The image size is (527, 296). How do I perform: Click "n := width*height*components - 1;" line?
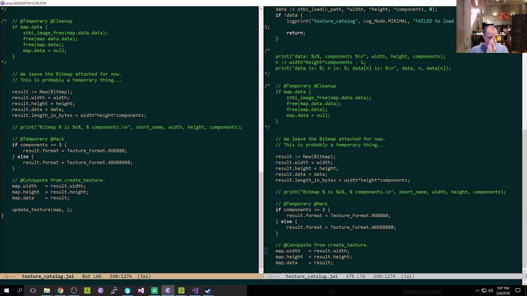321,62
